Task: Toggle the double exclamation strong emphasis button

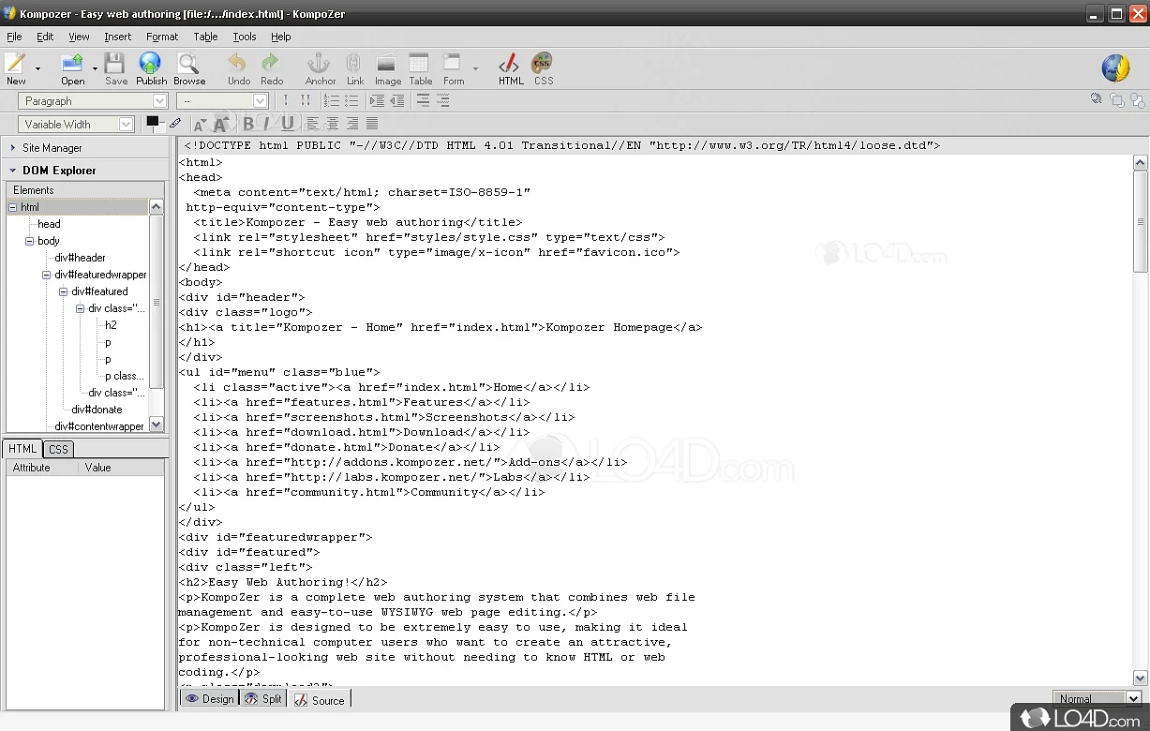Action: tap(306, 100)
